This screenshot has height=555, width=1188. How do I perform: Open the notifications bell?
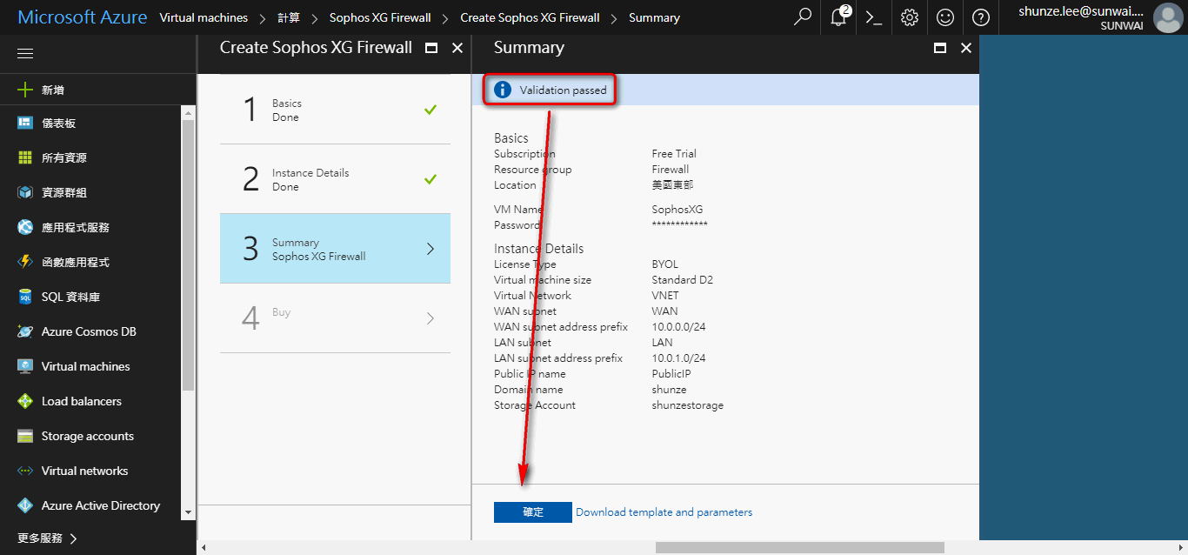tap(838, 17)
